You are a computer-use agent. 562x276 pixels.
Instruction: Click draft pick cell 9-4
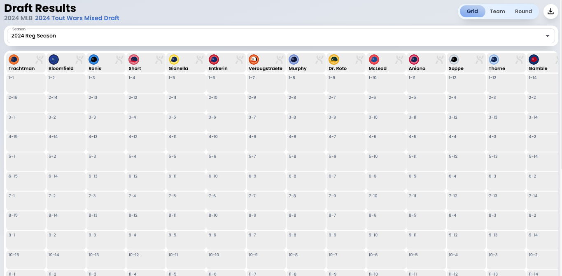pos(145,240)
